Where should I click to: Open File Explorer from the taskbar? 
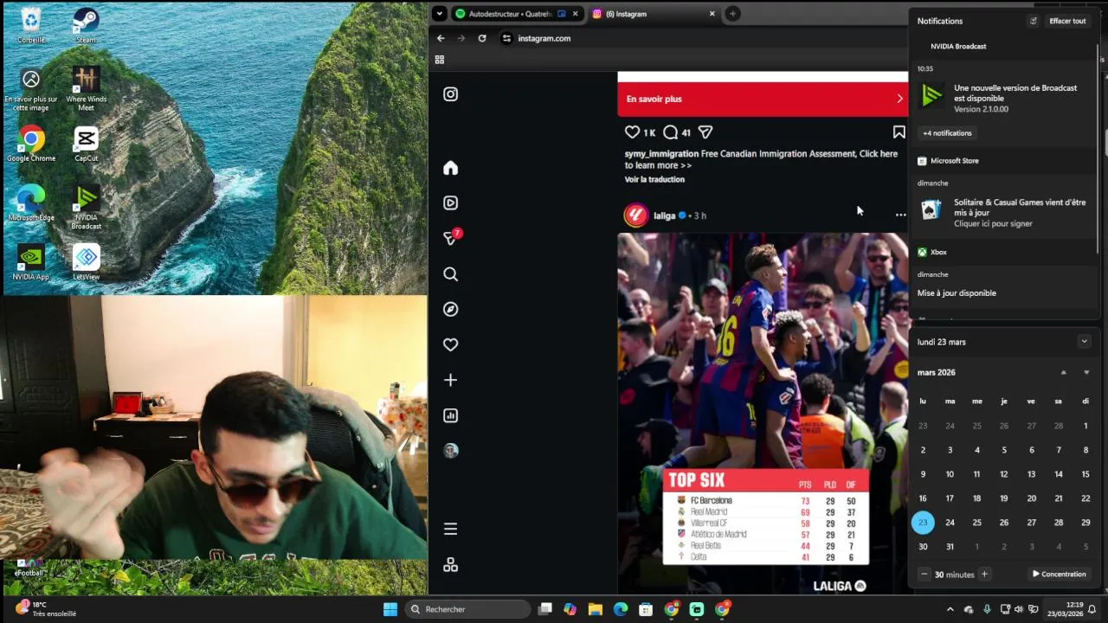(x=596, y=609)
